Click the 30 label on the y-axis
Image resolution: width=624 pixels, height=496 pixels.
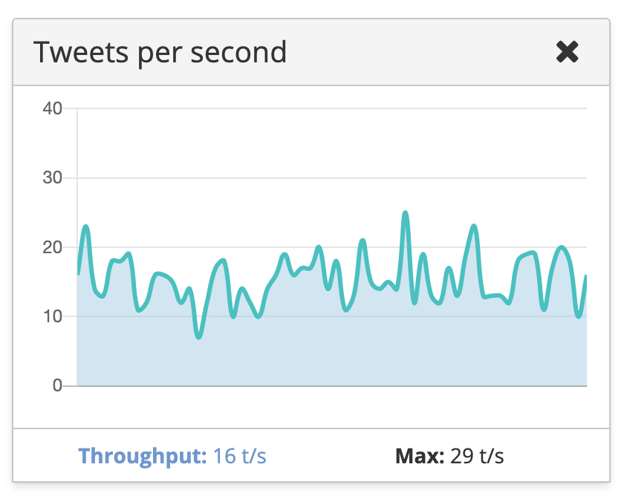pos(53,178)
